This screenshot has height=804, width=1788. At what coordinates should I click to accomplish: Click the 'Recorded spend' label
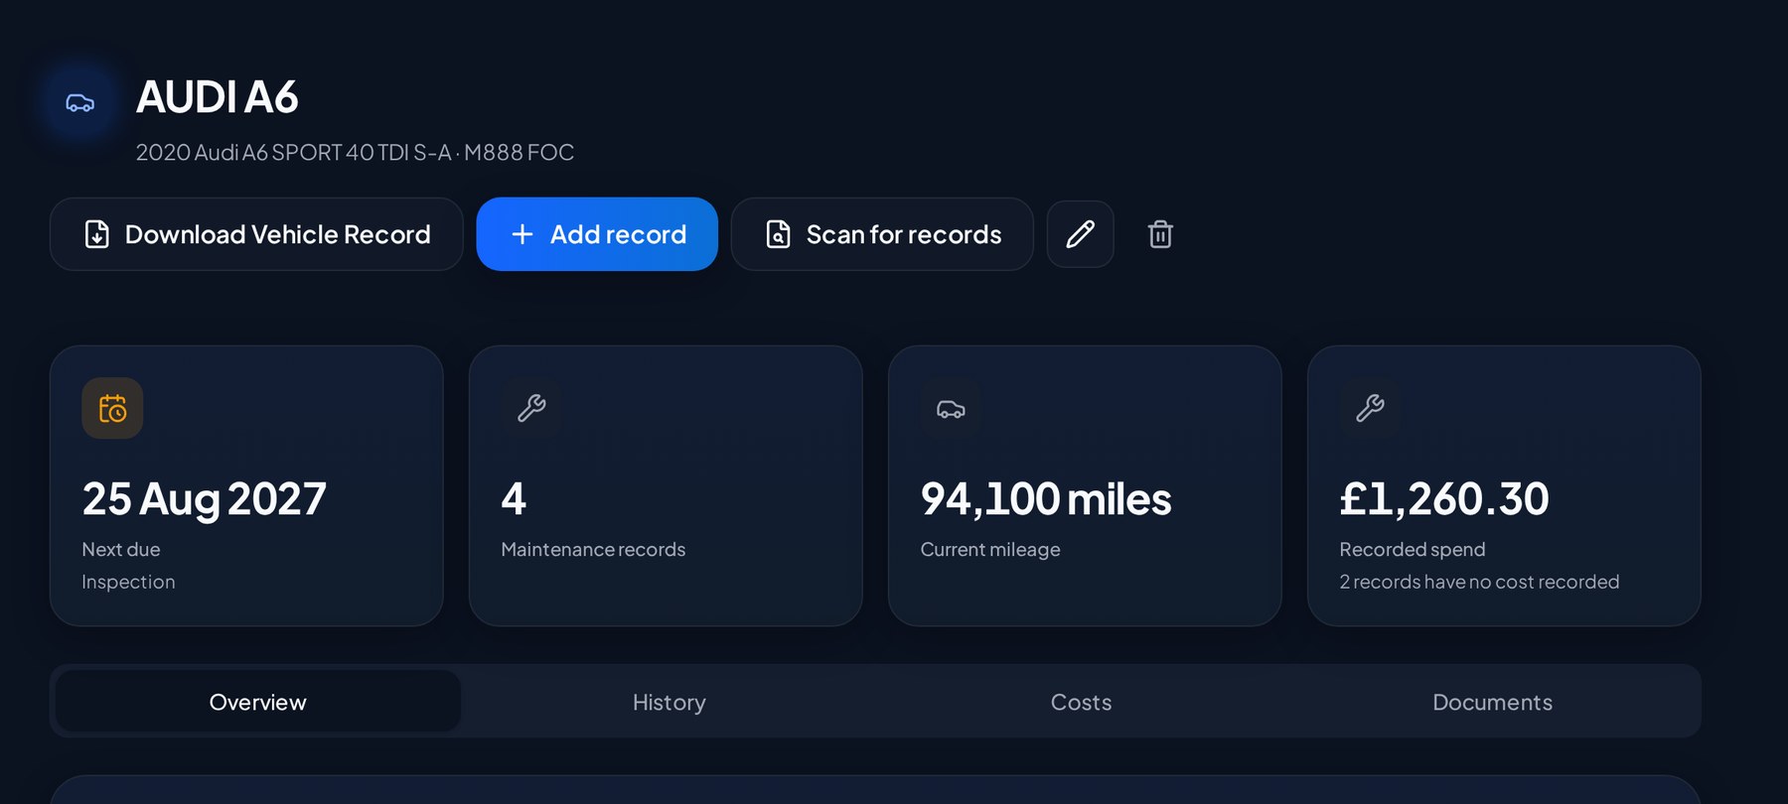pos(1413,550)
